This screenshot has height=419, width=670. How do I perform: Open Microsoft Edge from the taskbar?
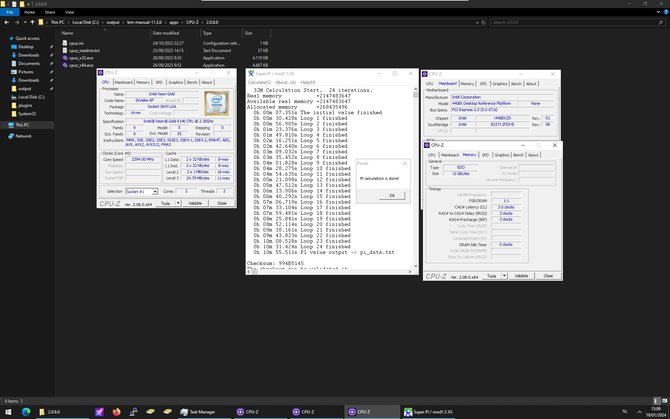(26, 412)
